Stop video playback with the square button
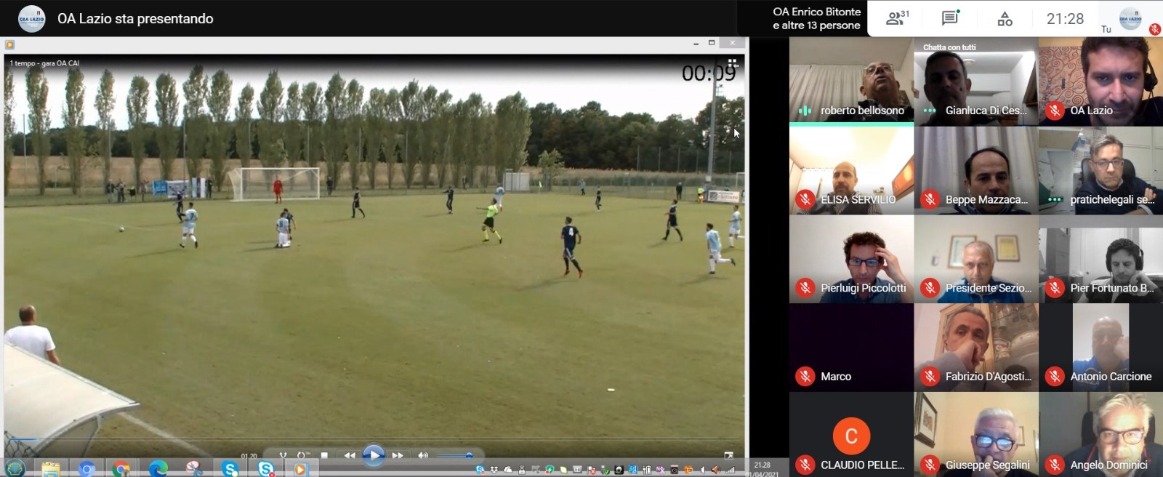 pyautogui.click(x=324, y=456)
